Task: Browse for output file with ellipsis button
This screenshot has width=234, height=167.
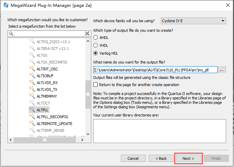Action: click(x=222, y=70)
